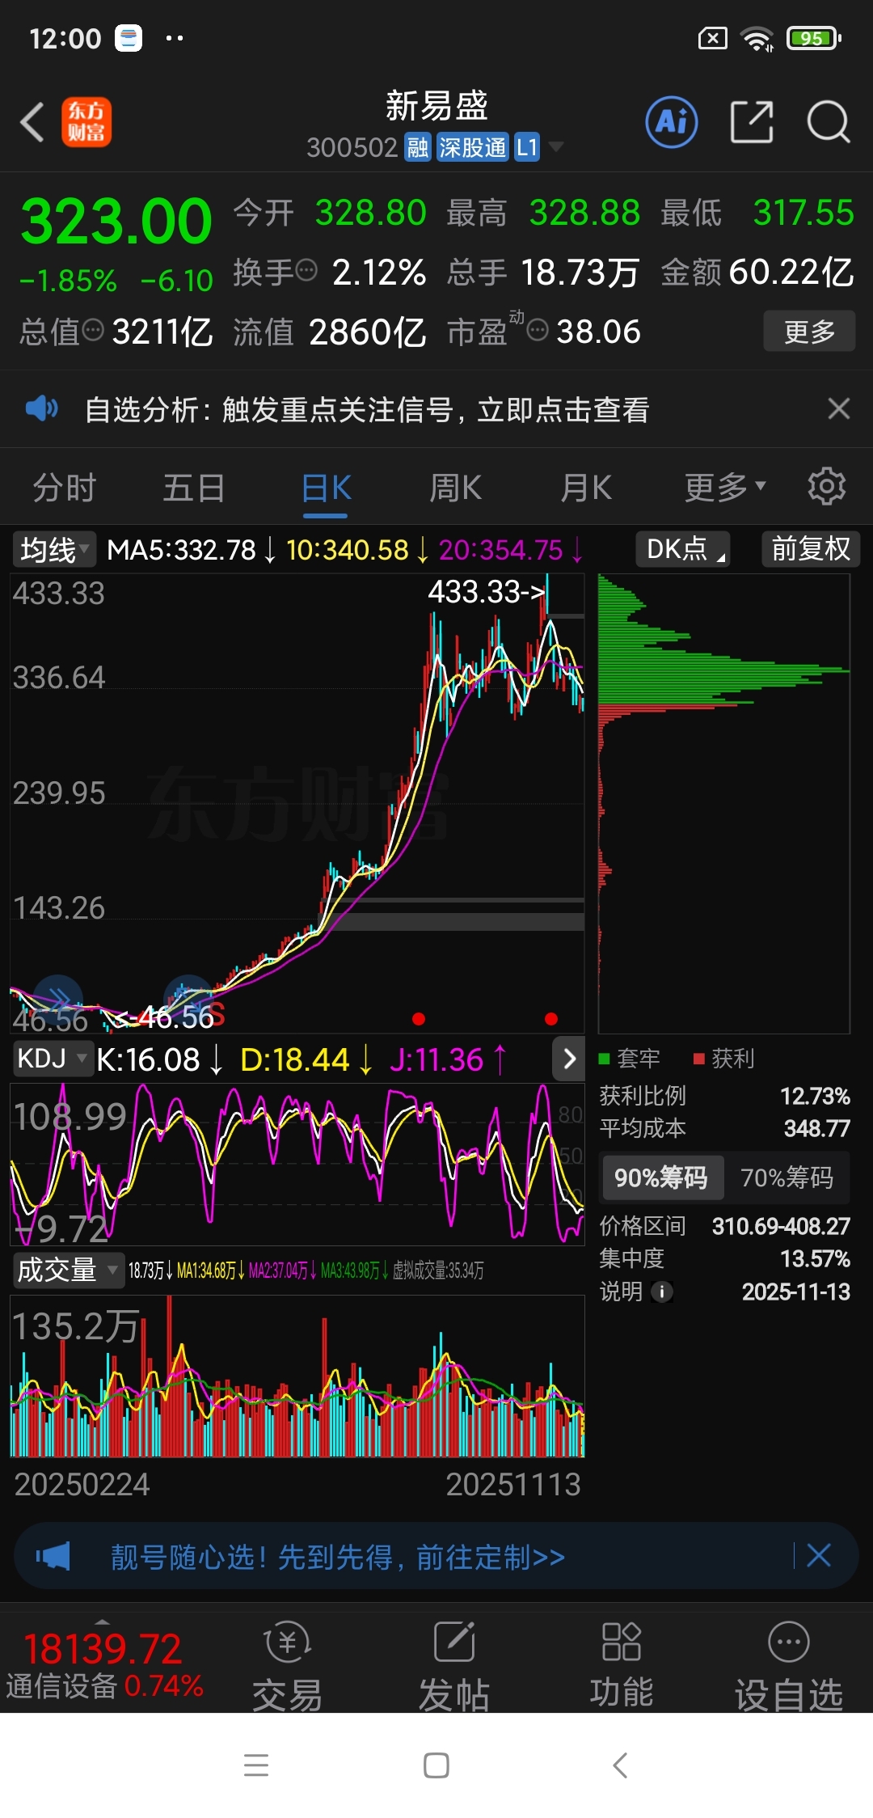Tap the 深股通 badge
The image size is (873, 1818).
coord(473,147)
